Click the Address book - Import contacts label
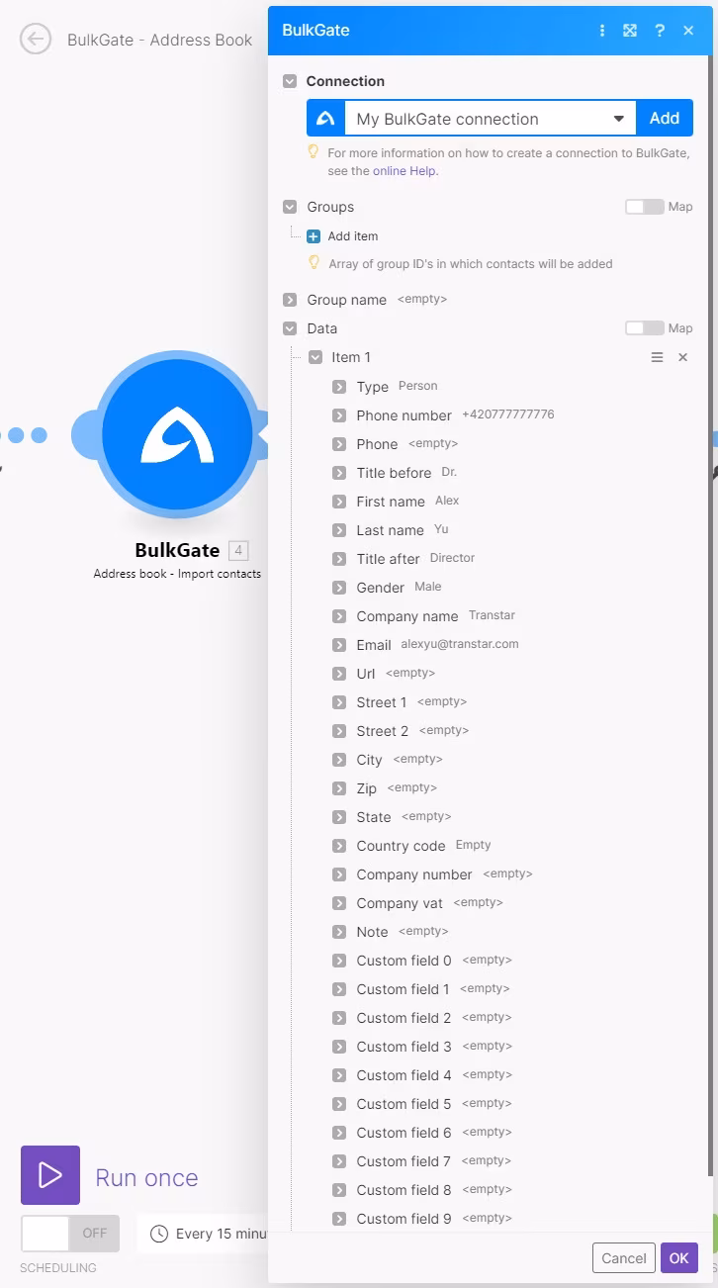718x1288 pixels. tap(178, 574)
